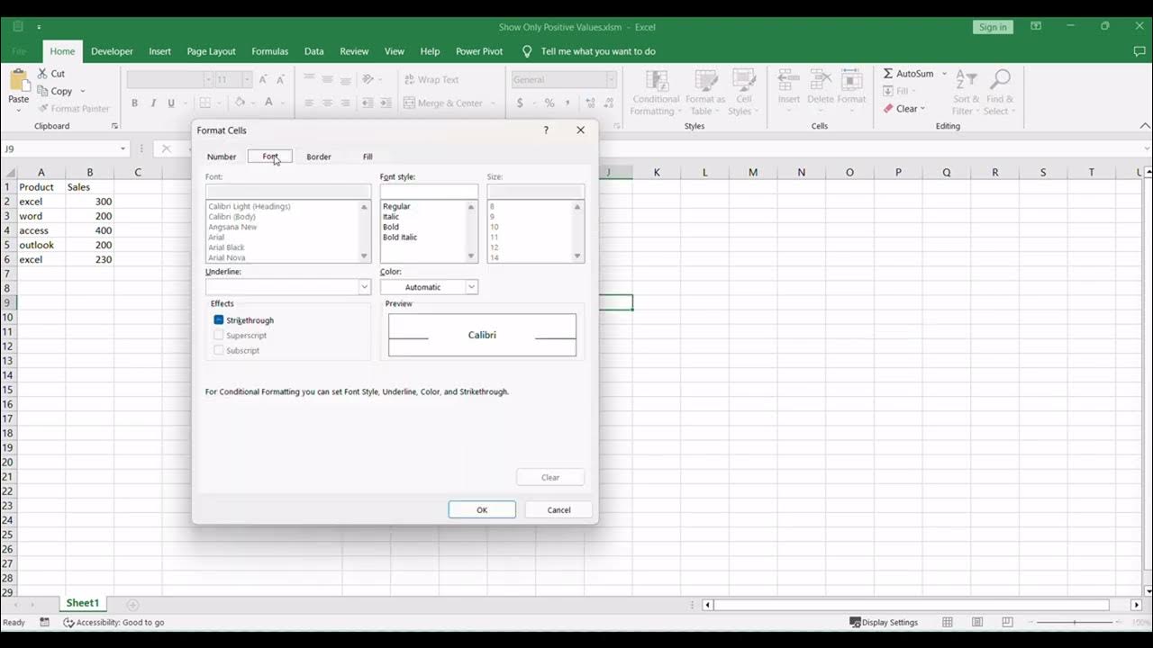
Task: Click the Font style input field
Action: [429, 192]
